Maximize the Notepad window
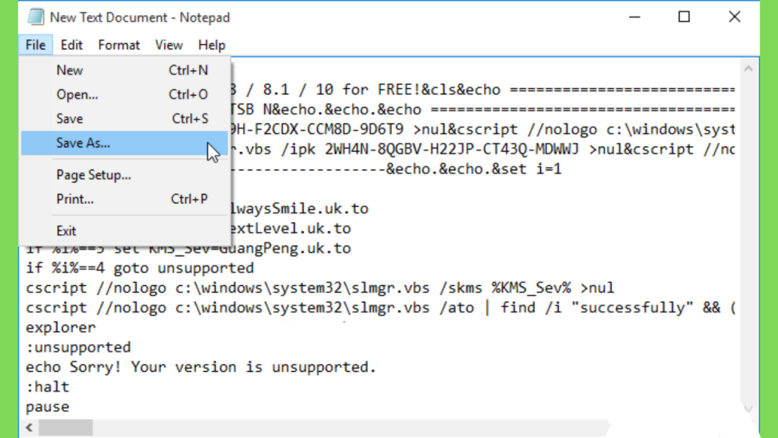This screenshot has height=438, width=778. (685, 17)
